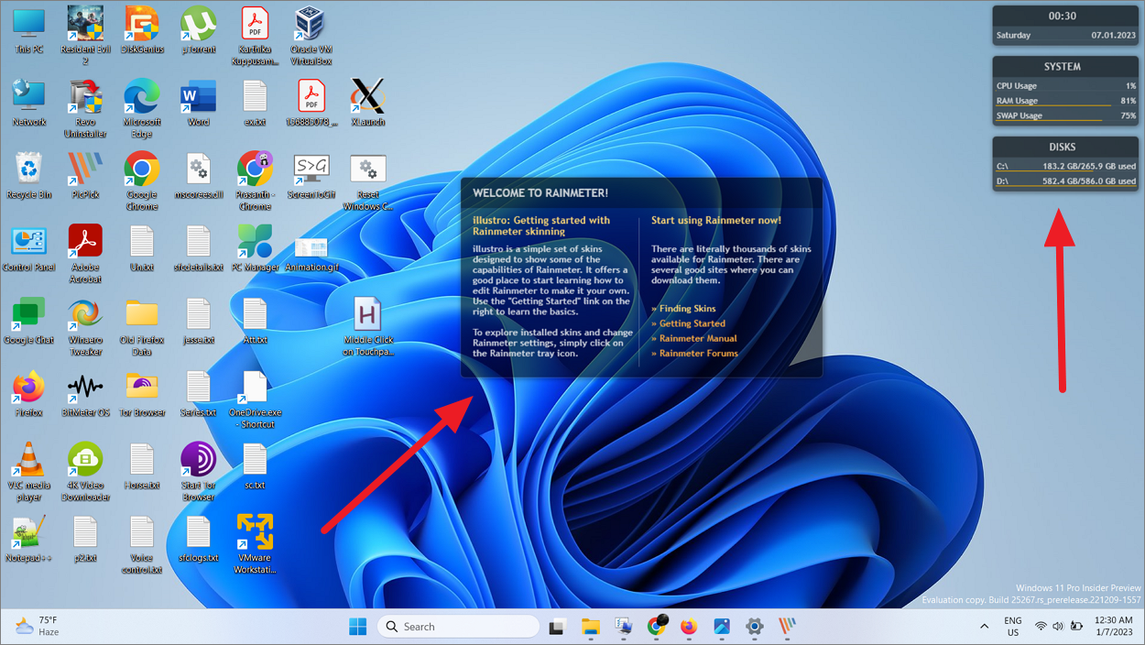Select the Notepad++ desktop shortcut
The width and height of the screenshot is (1145, 645).
(x=28, y=539)
